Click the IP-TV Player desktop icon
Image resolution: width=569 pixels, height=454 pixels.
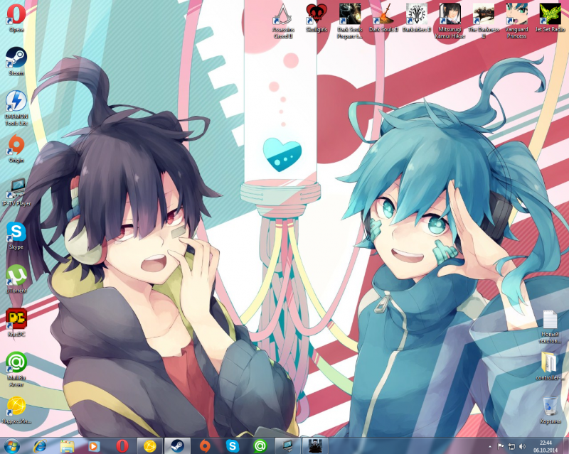(x=16, y=193)
